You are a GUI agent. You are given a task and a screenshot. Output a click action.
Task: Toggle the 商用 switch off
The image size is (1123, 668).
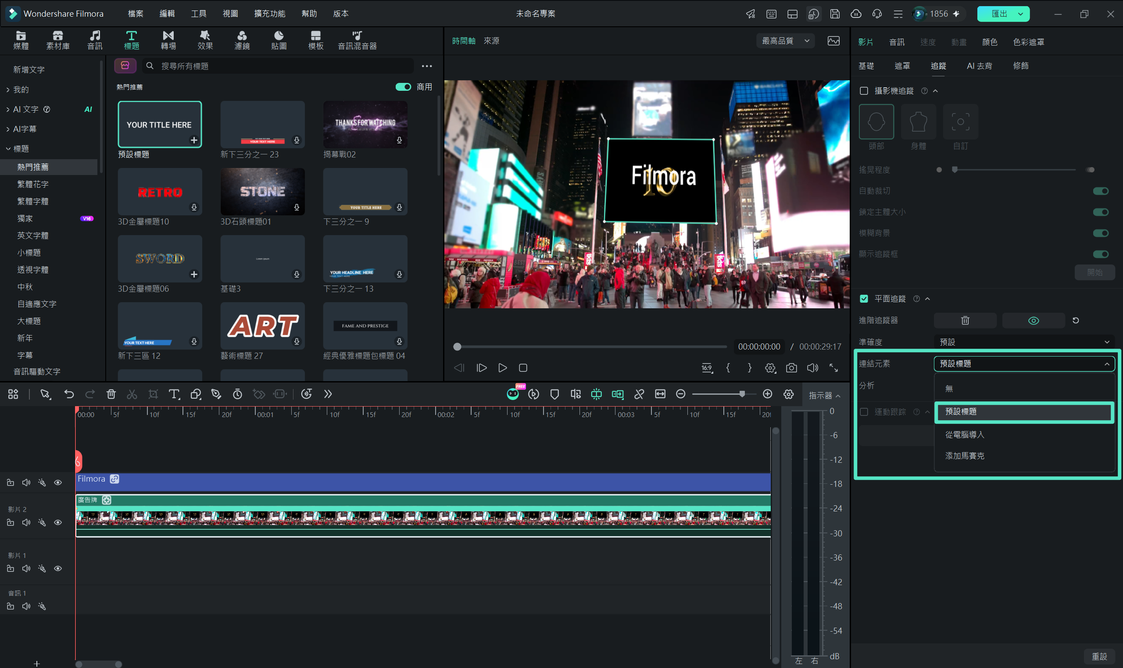tap(403, 87)
